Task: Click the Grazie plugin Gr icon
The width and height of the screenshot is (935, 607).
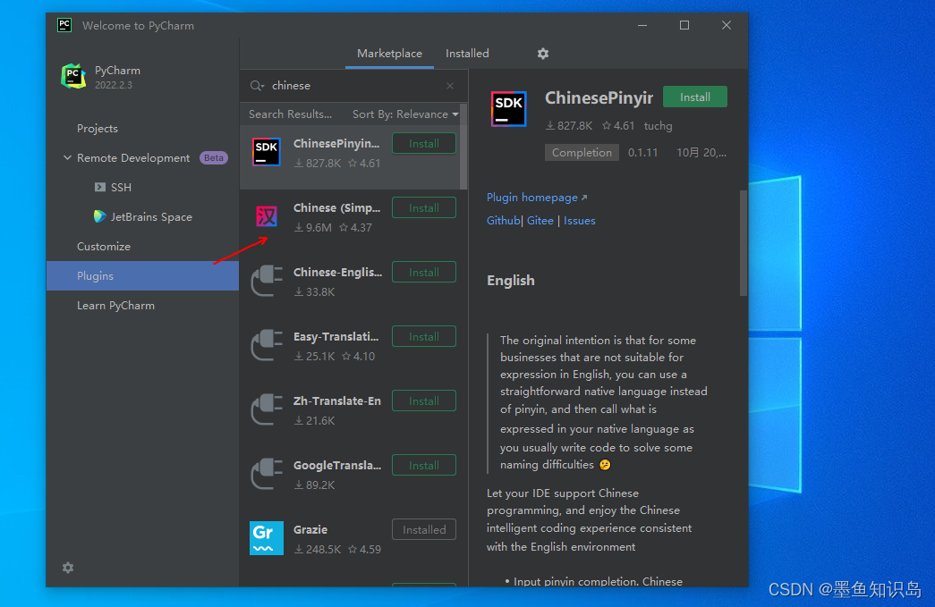Action: click(266, 538)
